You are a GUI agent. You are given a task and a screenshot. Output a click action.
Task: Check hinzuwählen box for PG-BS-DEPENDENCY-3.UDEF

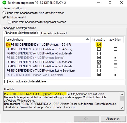tap(99, 49)
